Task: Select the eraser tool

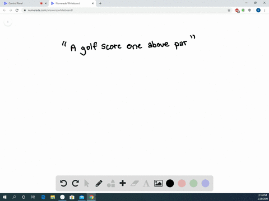Action: click(134, 183)
